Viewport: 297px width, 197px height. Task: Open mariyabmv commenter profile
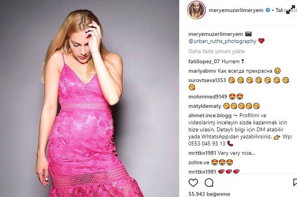pos(202,71)
